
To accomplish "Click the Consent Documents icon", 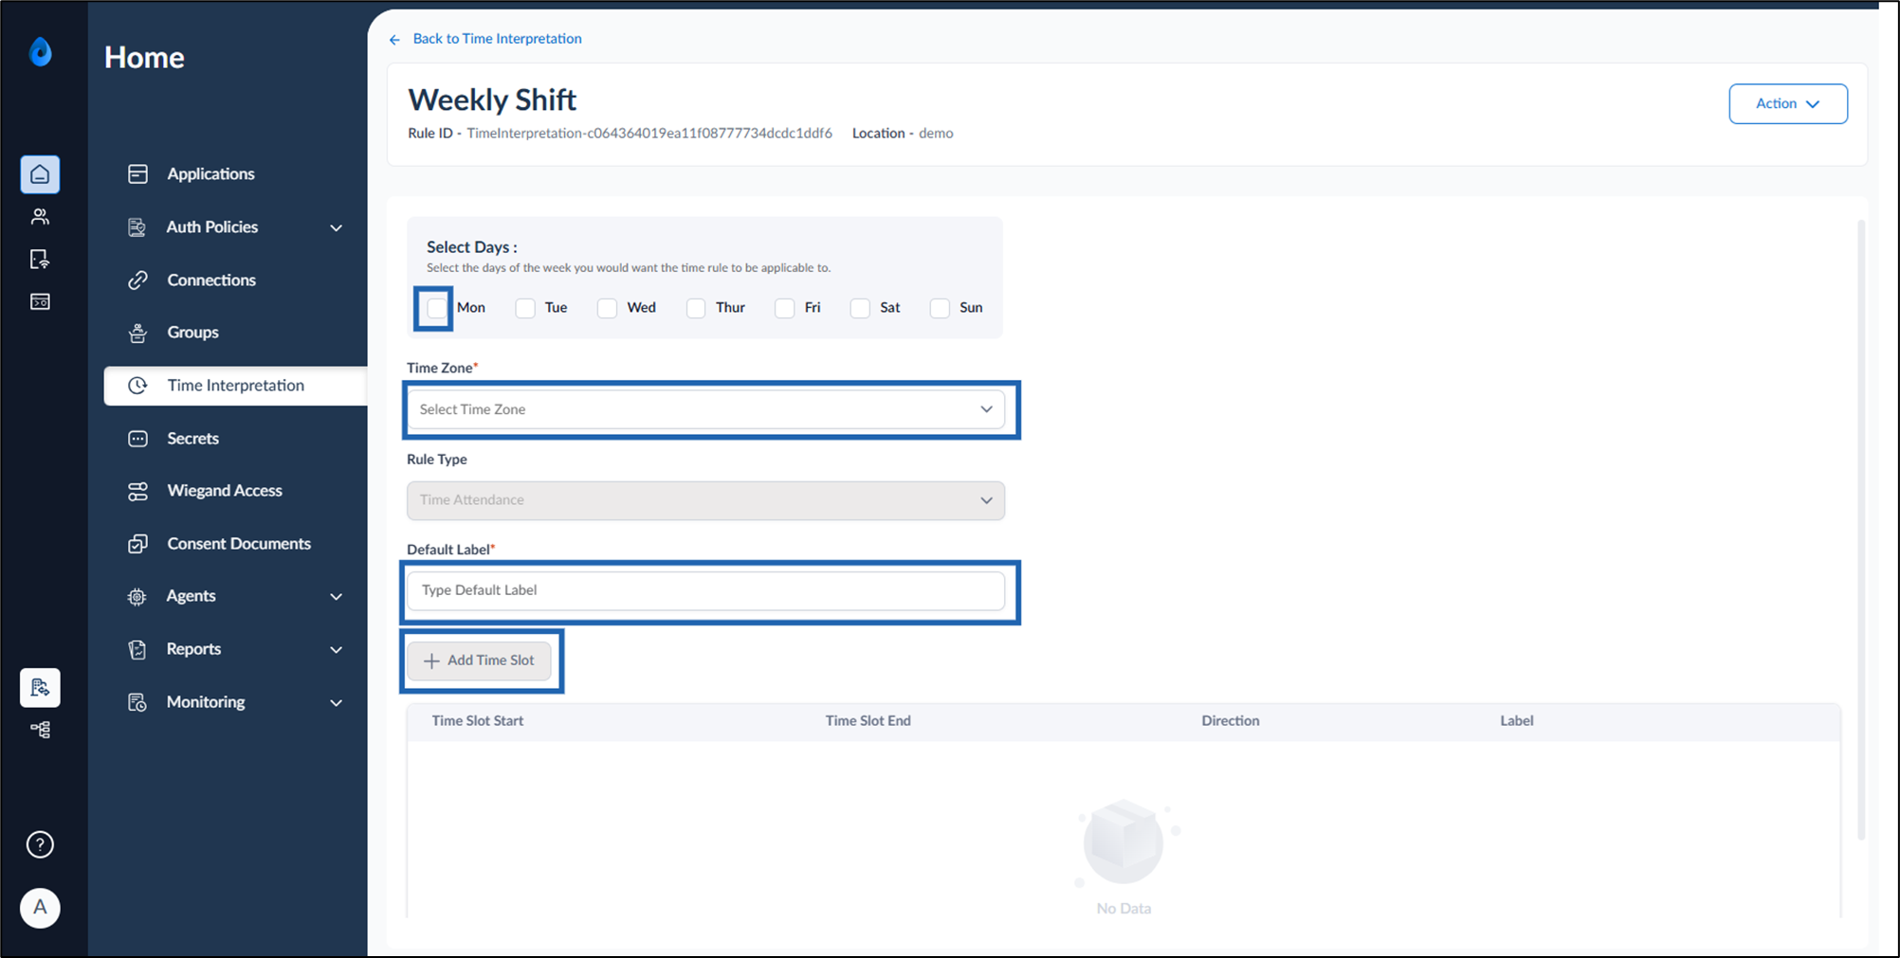I will click(x=137, y=544).
